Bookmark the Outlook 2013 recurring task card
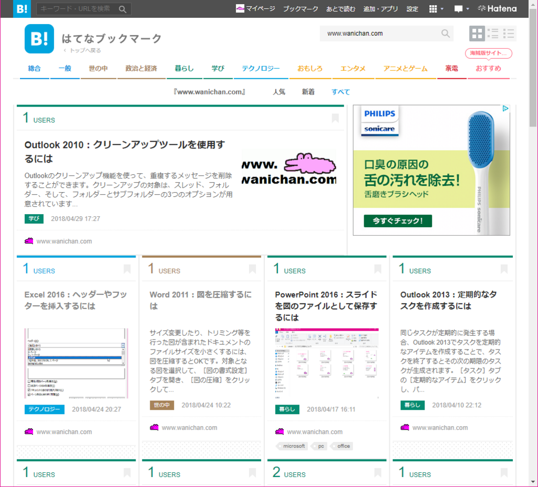This screenshot has height=487, width=538. pyautogui.click(x=504, y=269)
